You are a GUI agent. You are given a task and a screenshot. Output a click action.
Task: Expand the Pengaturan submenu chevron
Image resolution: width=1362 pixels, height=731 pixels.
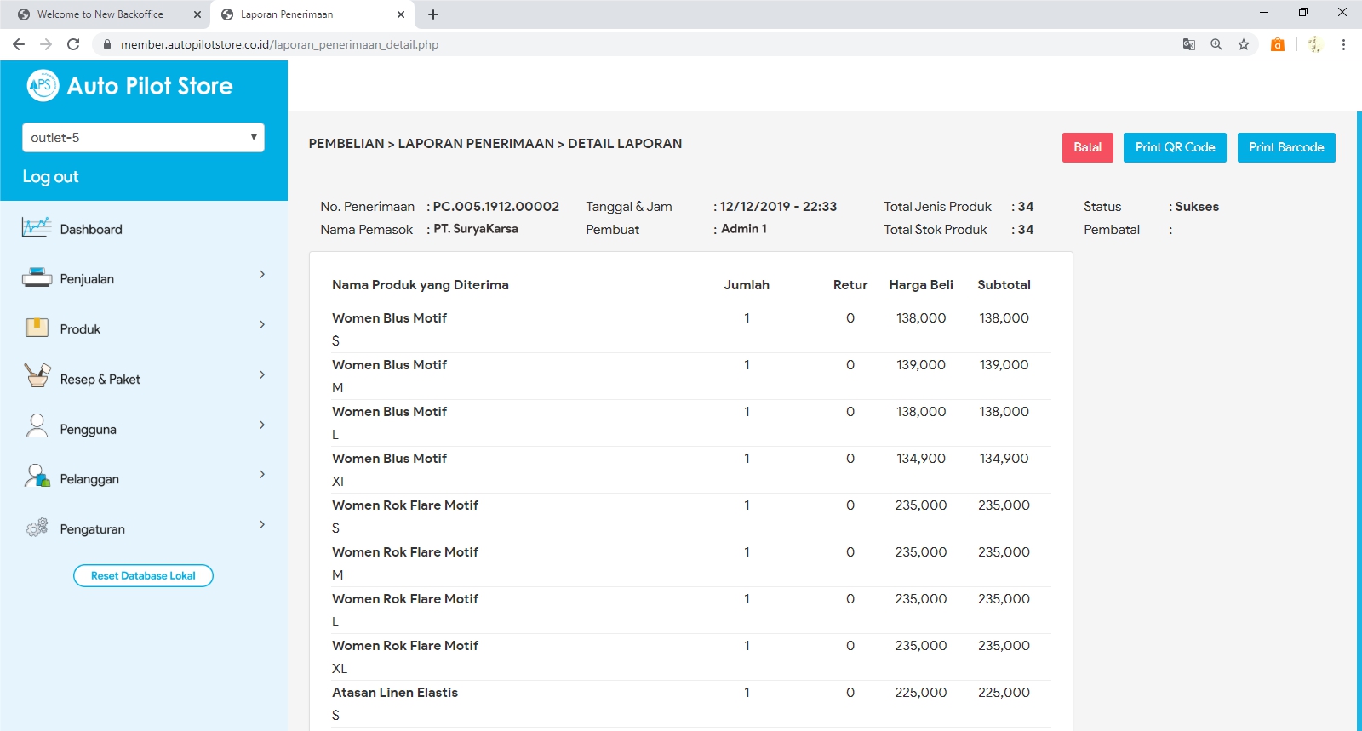coord(262,524)
